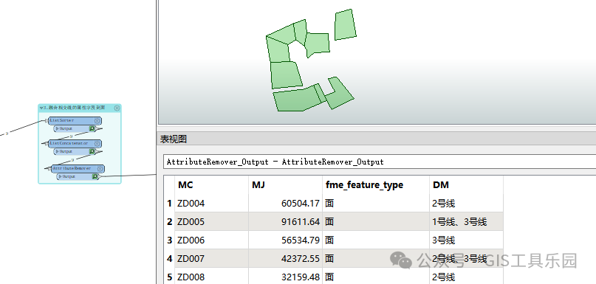Click the ZD006 cell
The height and width of the screenshot is (284, 596).
pyautogui.click(x=211, y=240)
